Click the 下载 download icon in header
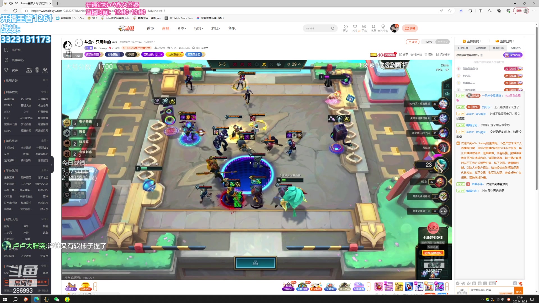This screenshot has width=539, height=303. [x=364, y=27]
